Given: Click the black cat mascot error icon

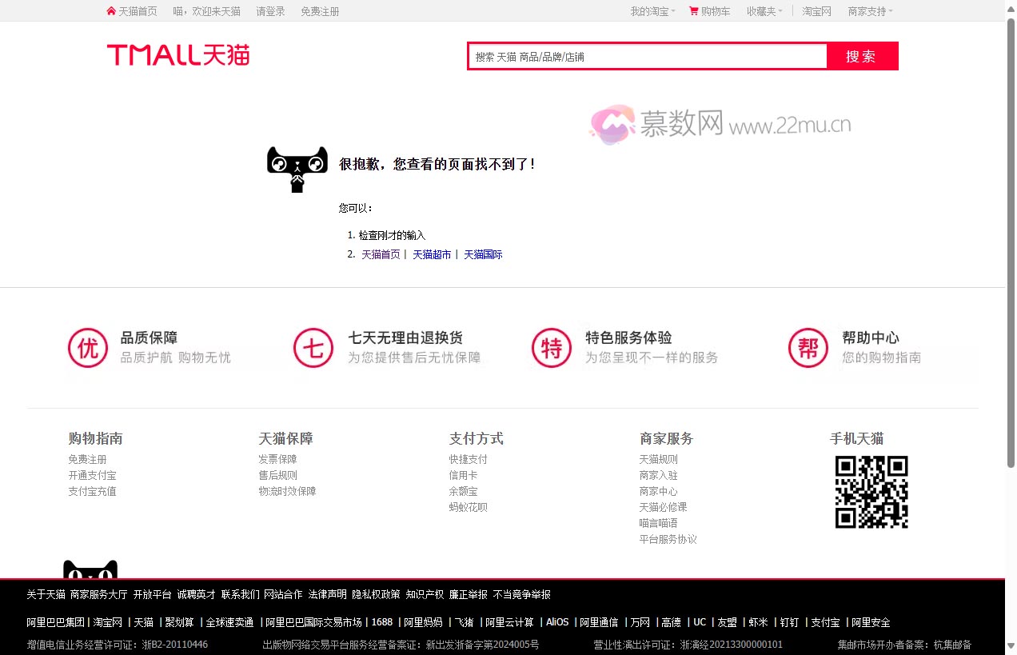Looking at the screenshot, I should tap(297, 169).
